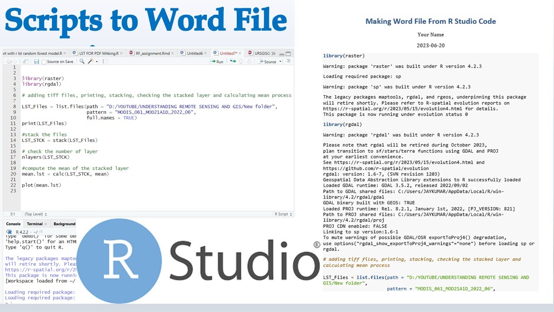Switch to the Terminal tab
Viewport: 554px width, 312px height.
click(35, 224)
